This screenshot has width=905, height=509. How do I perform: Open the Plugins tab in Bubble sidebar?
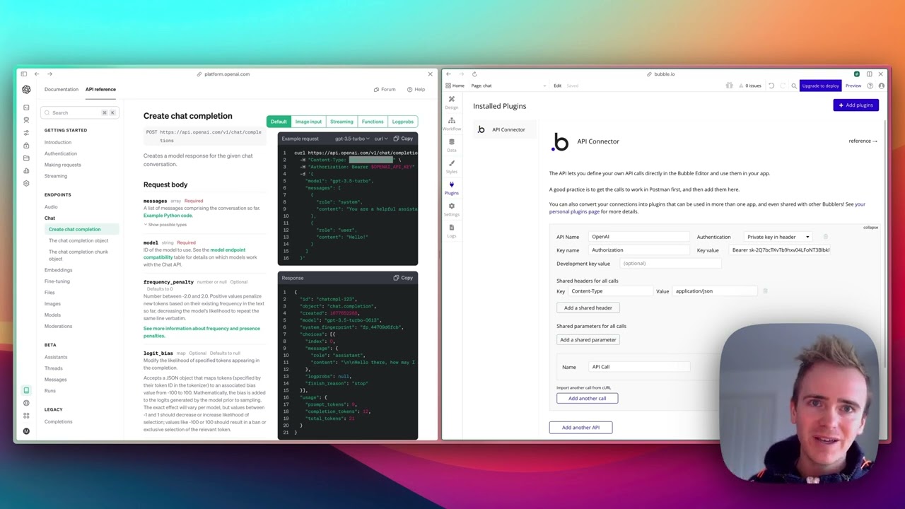pyautogui.click(x=451, y=187)
